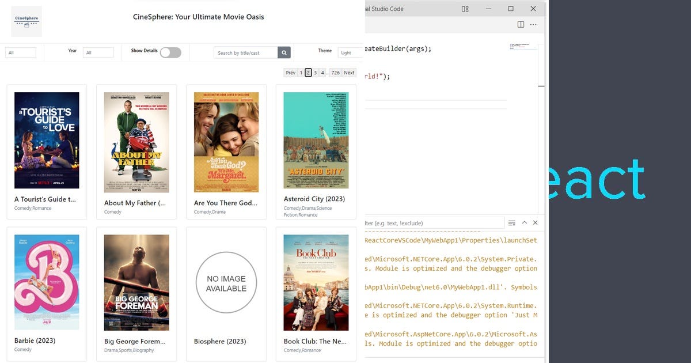The width and height of the screenshot is (691, 363).
Task: Enable the Show Details toggle
Action: [170, 52]
